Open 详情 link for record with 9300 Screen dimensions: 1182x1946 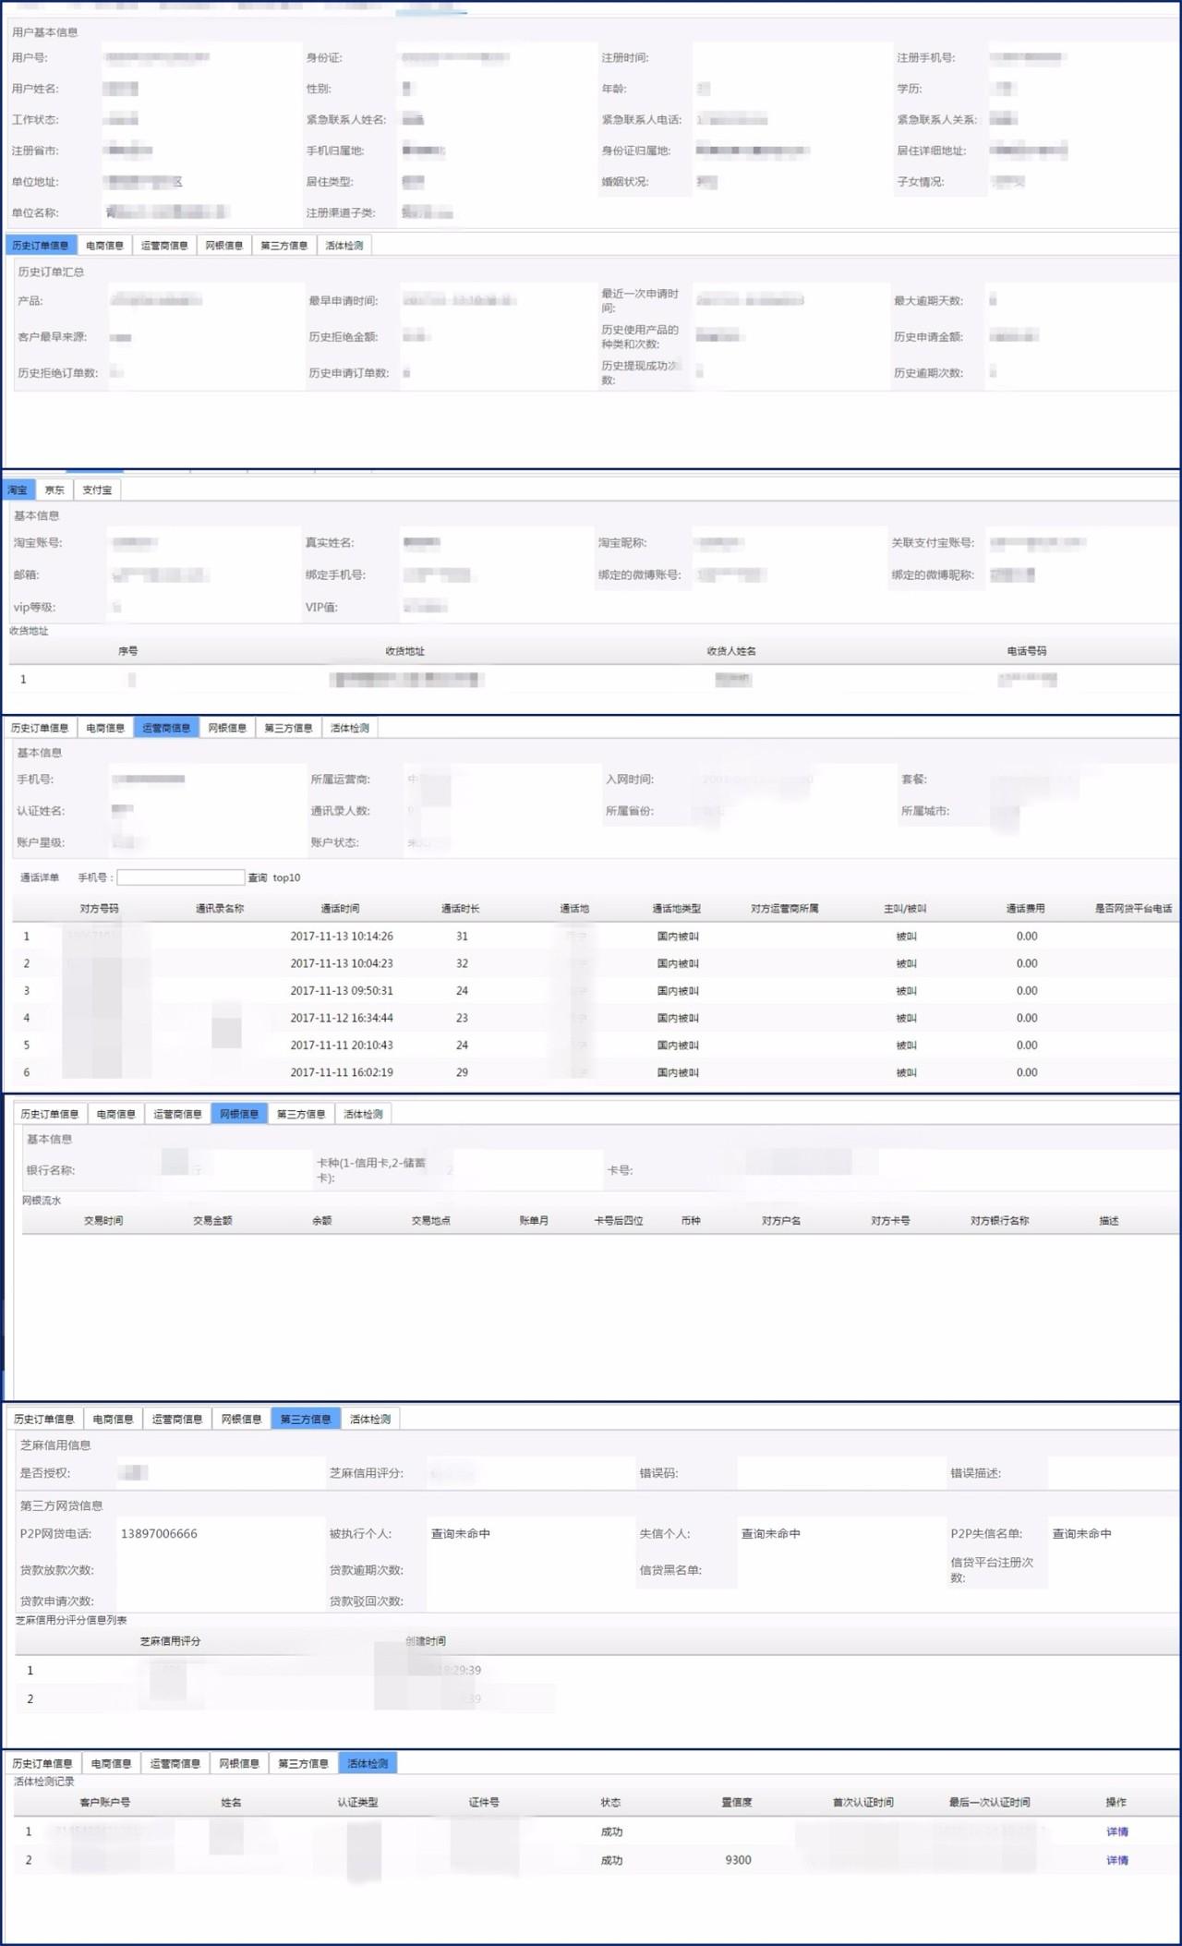coord(1117,1860)
